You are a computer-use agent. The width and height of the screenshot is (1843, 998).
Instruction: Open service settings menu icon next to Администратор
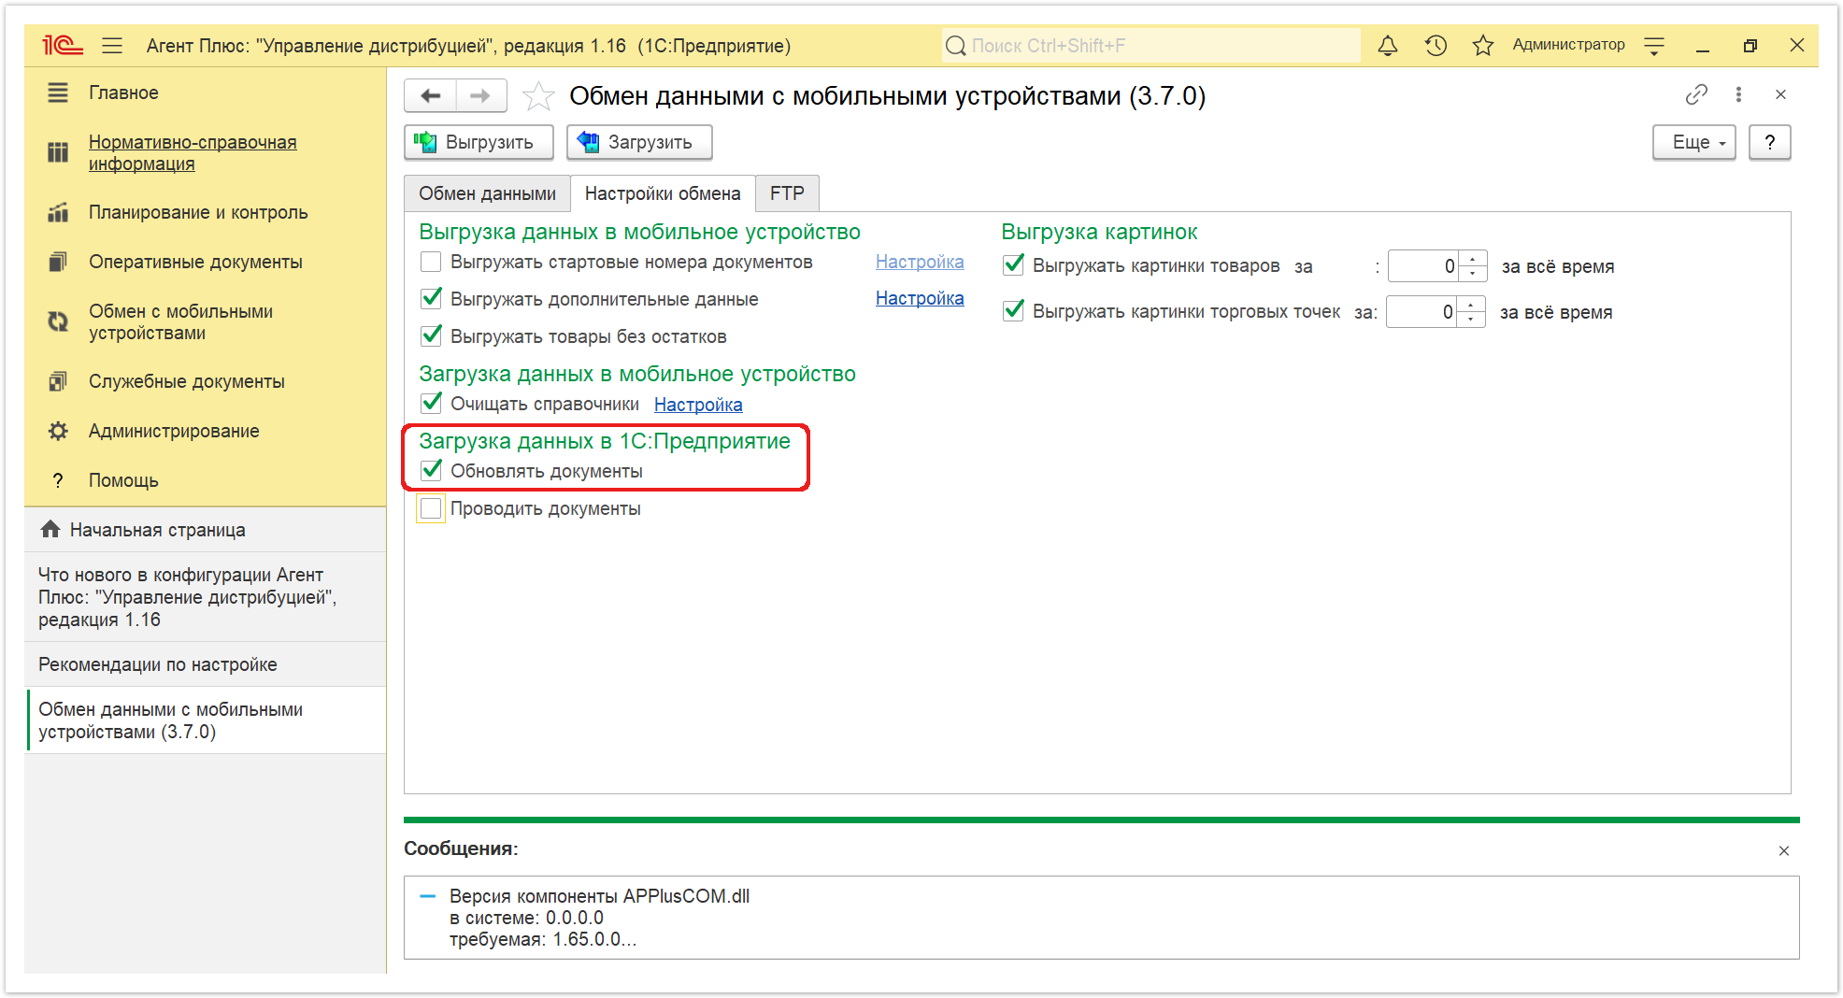(1654, 46)
